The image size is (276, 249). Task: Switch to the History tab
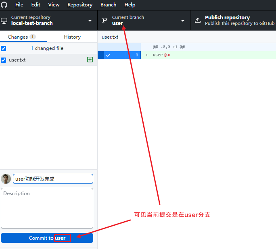click(x=72, y=37)
